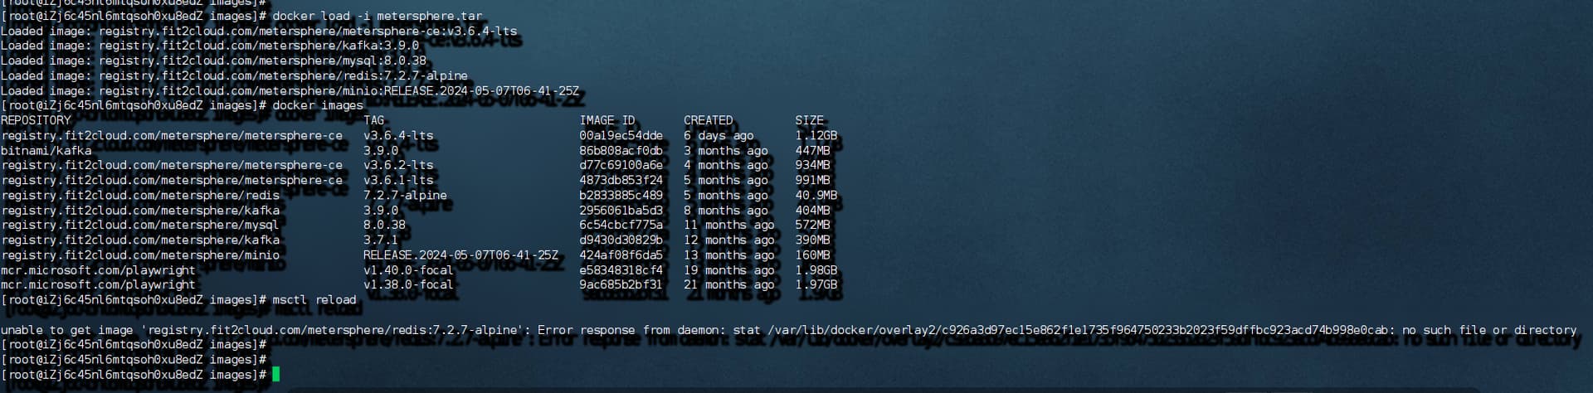Select image ID 6c54cbcf775a
This screenshot has height=393, width=1593.
[x=621, y=225]
